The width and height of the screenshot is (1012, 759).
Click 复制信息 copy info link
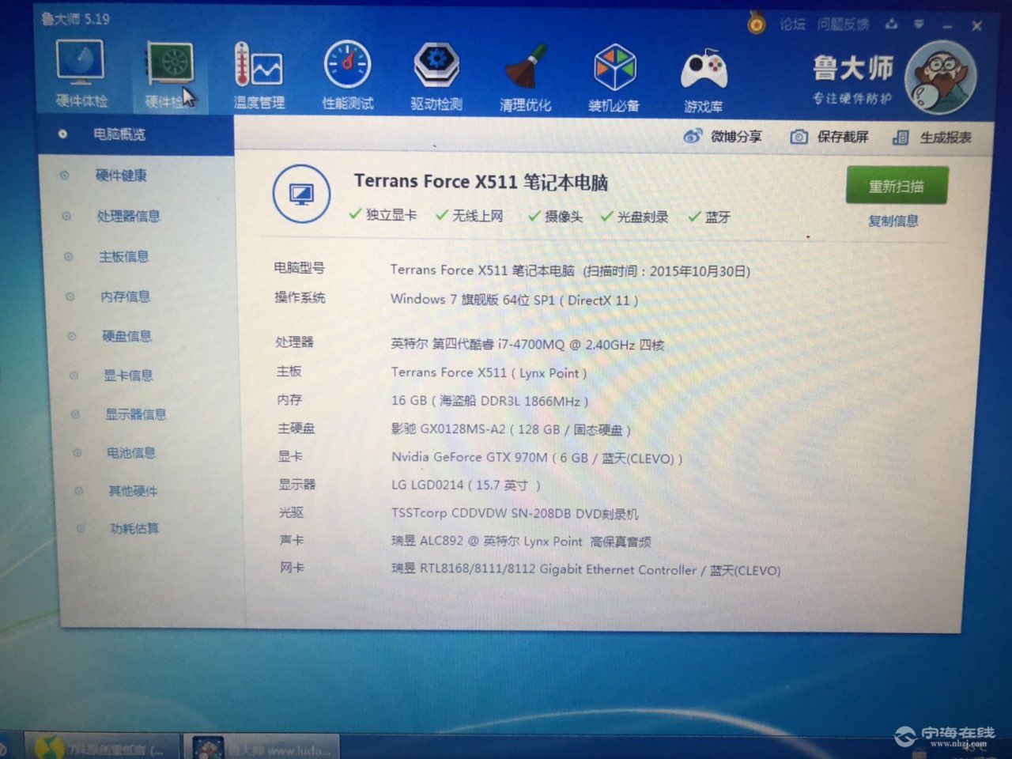(x=893, y=221)
